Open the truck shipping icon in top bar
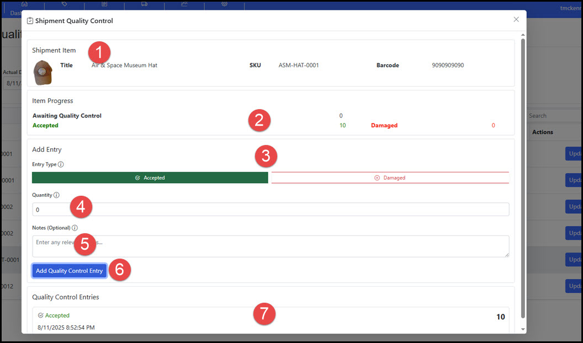This screenshot has height=343, width=583. tap(144, 4)
